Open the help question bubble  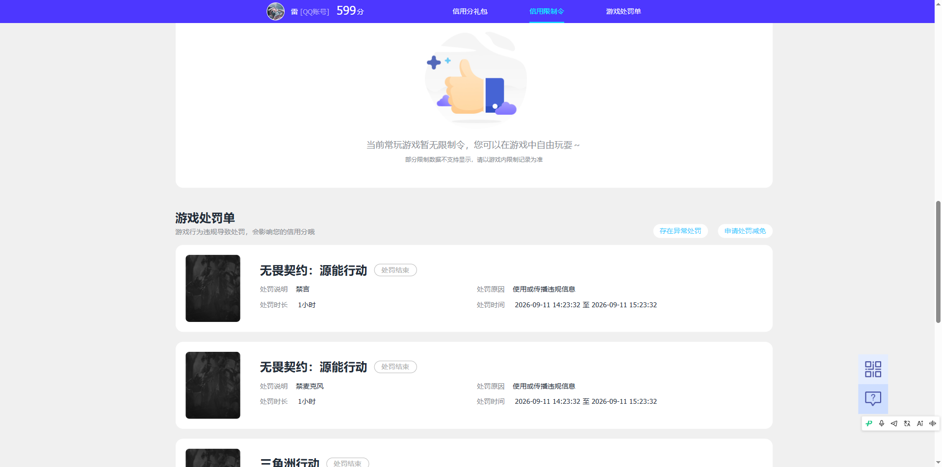pos(873,399)
